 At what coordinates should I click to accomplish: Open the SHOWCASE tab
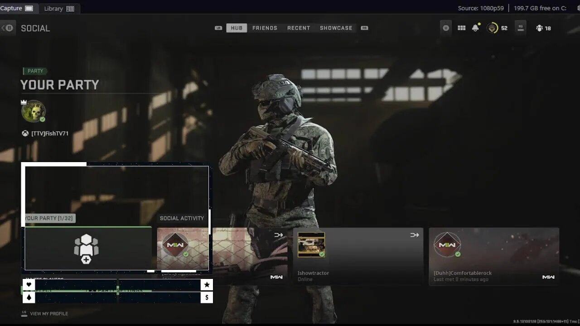pyautogui.click(x=336, y=28)
